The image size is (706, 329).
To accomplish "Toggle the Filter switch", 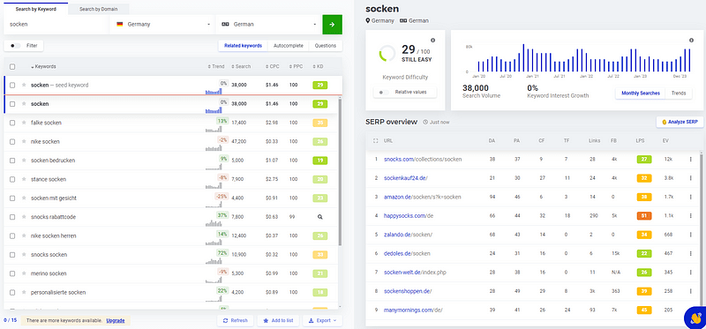I will (15, 46).
